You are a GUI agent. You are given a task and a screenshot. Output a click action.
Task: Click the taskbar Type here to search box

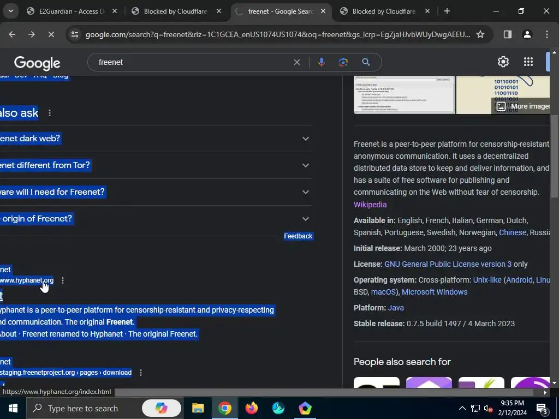[83, 408]
